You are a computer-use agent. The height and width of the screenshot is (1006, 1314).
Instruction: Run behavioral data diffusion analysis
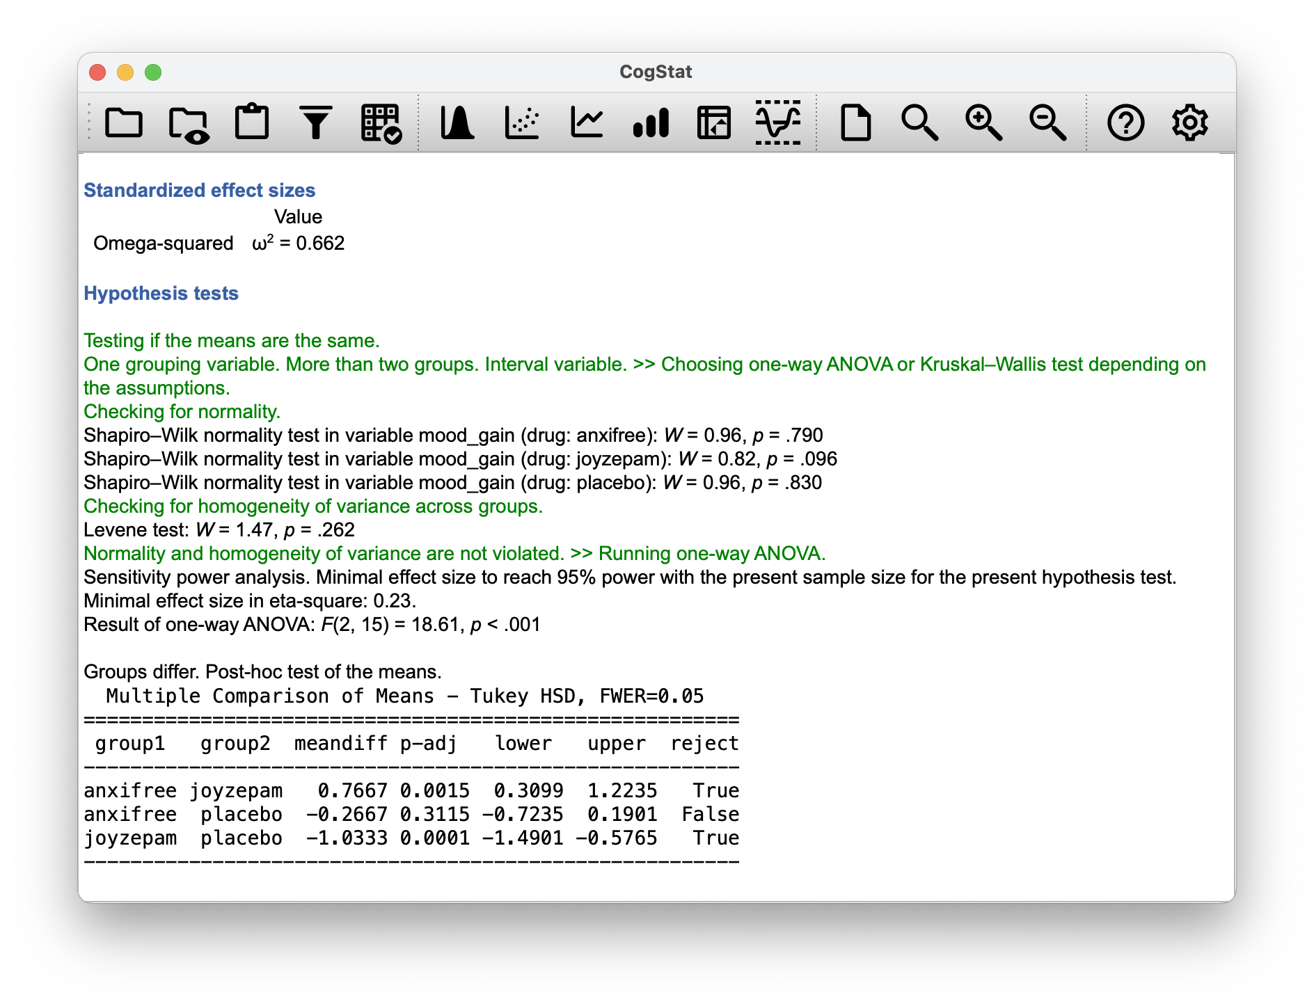[777, 122]
